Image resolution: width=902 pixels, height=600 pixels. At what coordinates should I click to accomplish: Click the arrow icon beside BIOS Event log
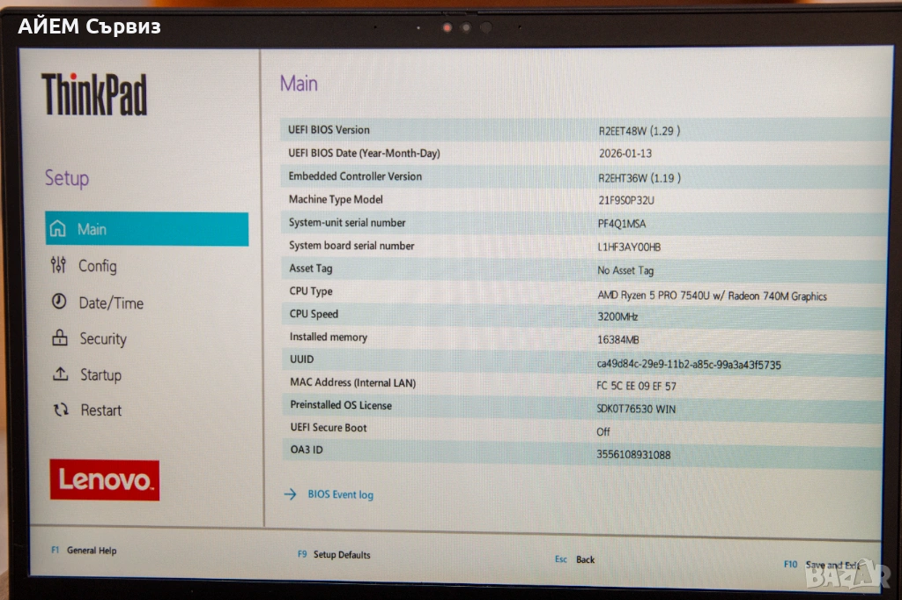click(290, 494)
